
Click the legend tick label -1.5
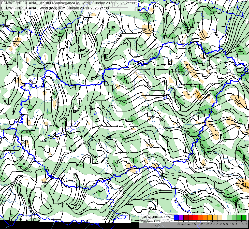pos(212,224)
